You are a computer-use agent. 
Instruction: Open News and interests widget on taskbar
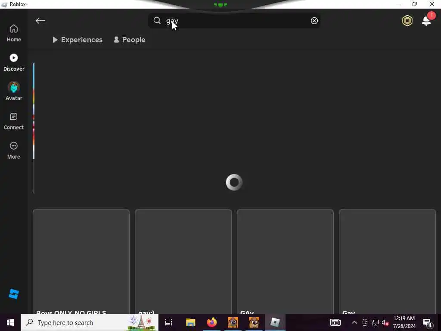coord(335,322)
